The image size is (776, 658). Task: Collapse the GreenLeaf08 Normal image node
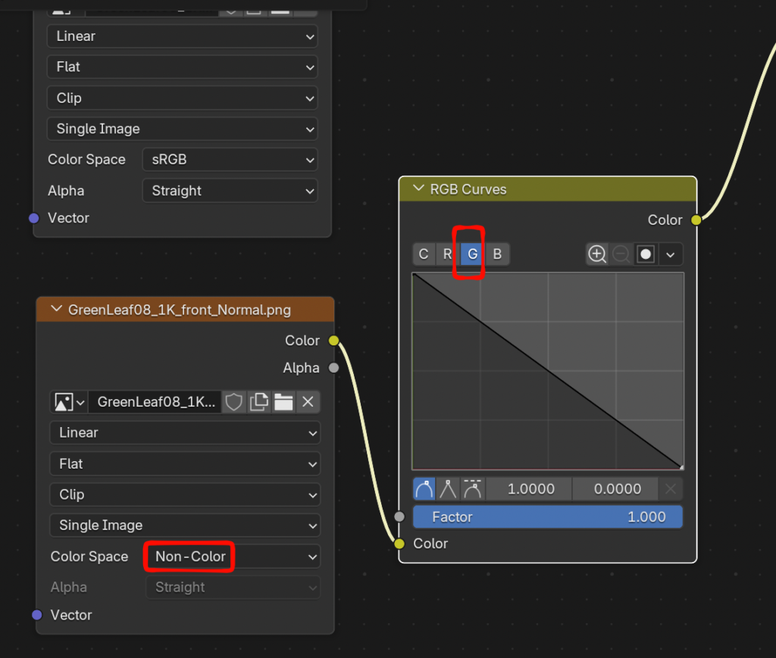[56, 310]
